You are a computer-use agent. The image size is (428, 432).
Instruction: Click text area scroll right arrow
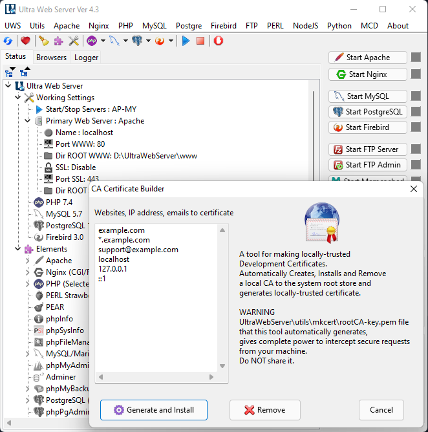(x=211, y=377)
